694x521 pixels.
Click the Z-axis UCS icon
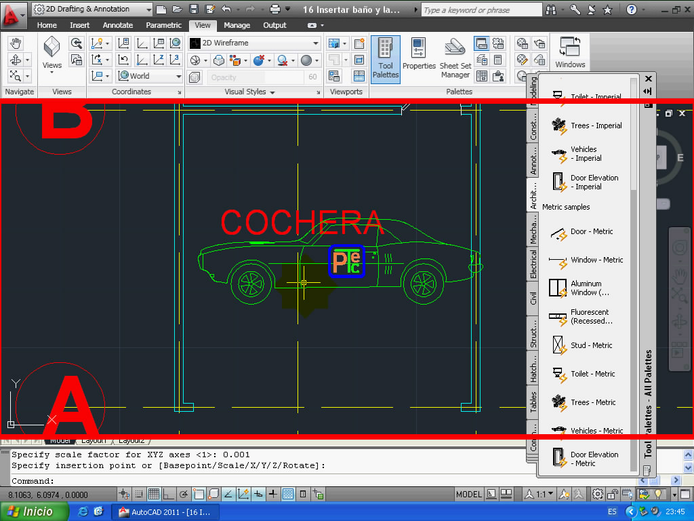point(159,60)
